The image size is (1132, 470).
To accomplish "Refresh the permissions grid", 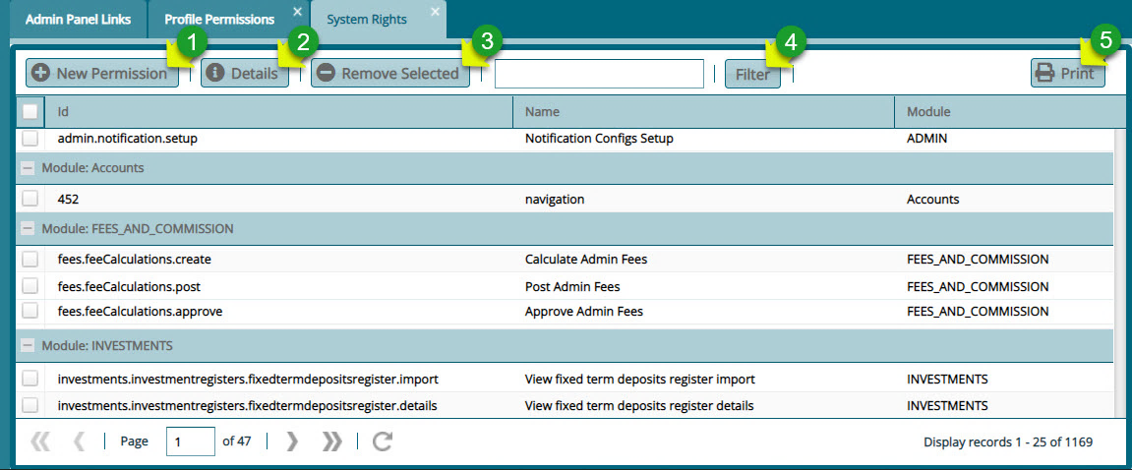I will point(382,441).
